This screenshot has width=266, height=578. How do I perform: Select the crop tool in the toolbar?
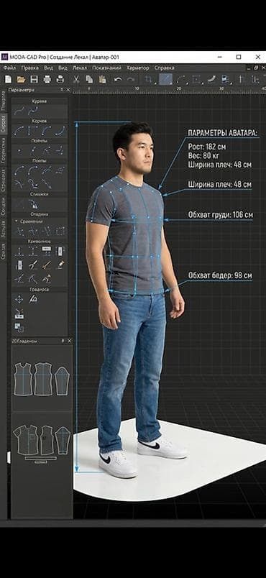149,79
